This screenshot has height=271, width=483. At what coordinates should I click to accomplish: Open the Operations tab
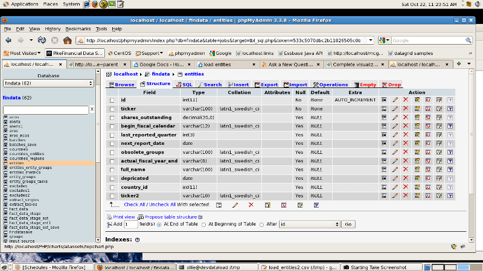coord(330,84)
